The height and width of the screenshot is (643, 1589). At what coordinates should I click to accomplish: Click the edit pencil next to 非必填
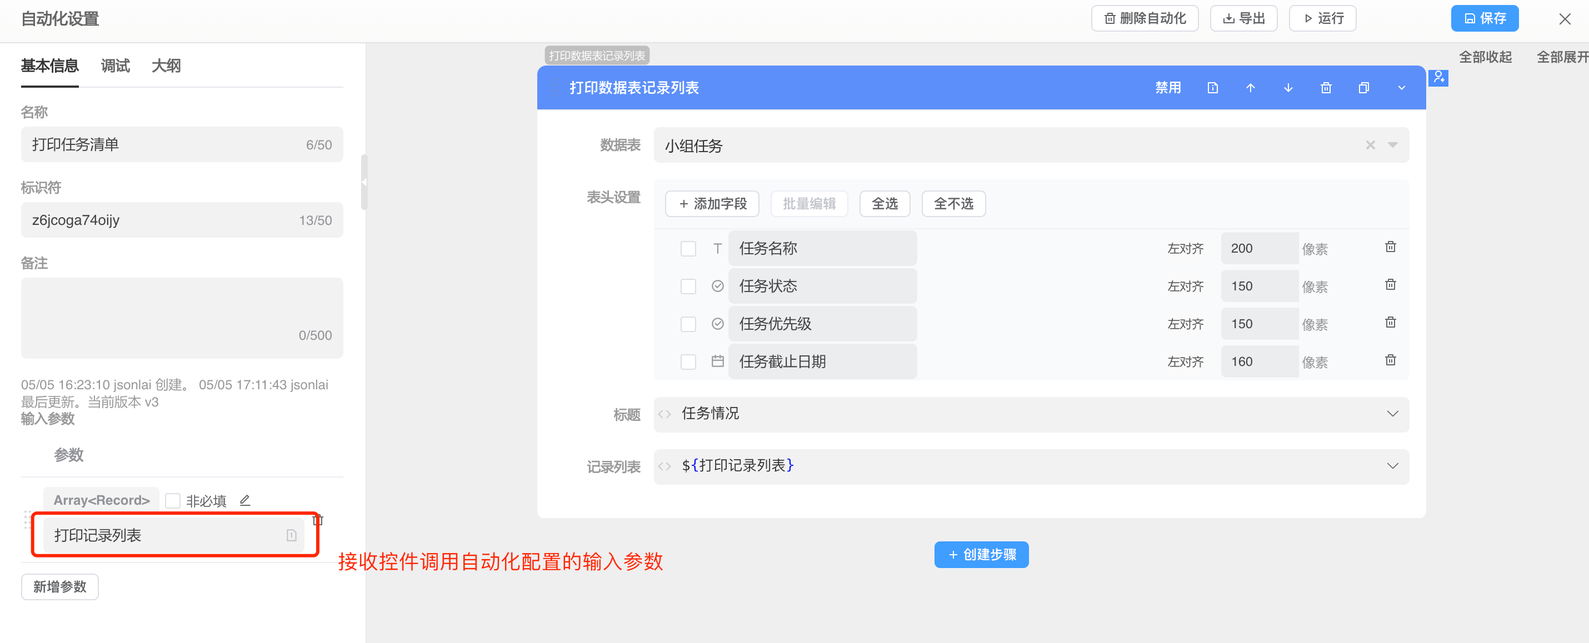(x=245, y=500)
